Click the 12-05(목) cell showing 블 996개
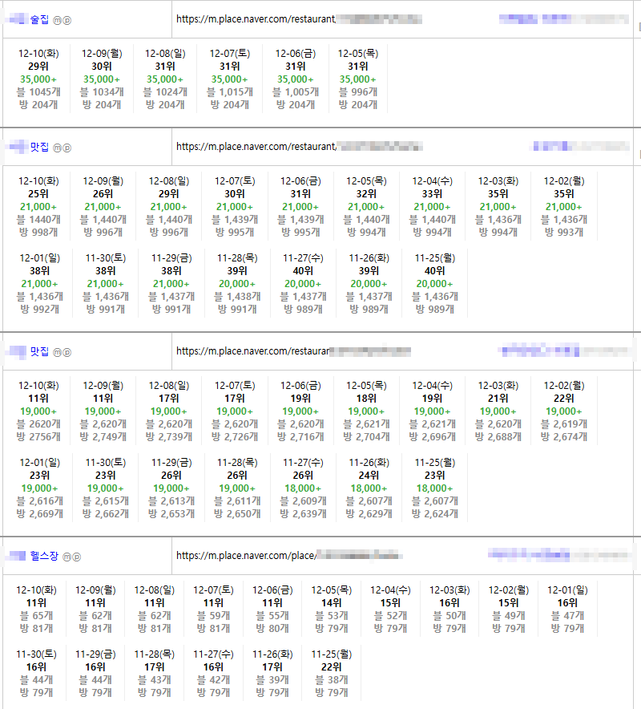 (x=357, y=79)
